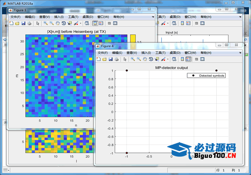Open 桌面(D) menu in background figure window
This screenshot has width=251, height=175.
(175, 17)
